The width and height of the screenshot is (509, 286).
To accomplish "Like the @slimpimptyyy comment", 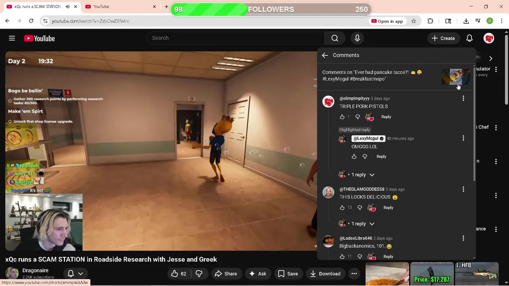I will coord(342,117).
